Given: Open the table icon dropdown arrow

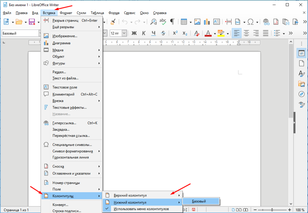Looking at the screenshot, I should 190,22.
